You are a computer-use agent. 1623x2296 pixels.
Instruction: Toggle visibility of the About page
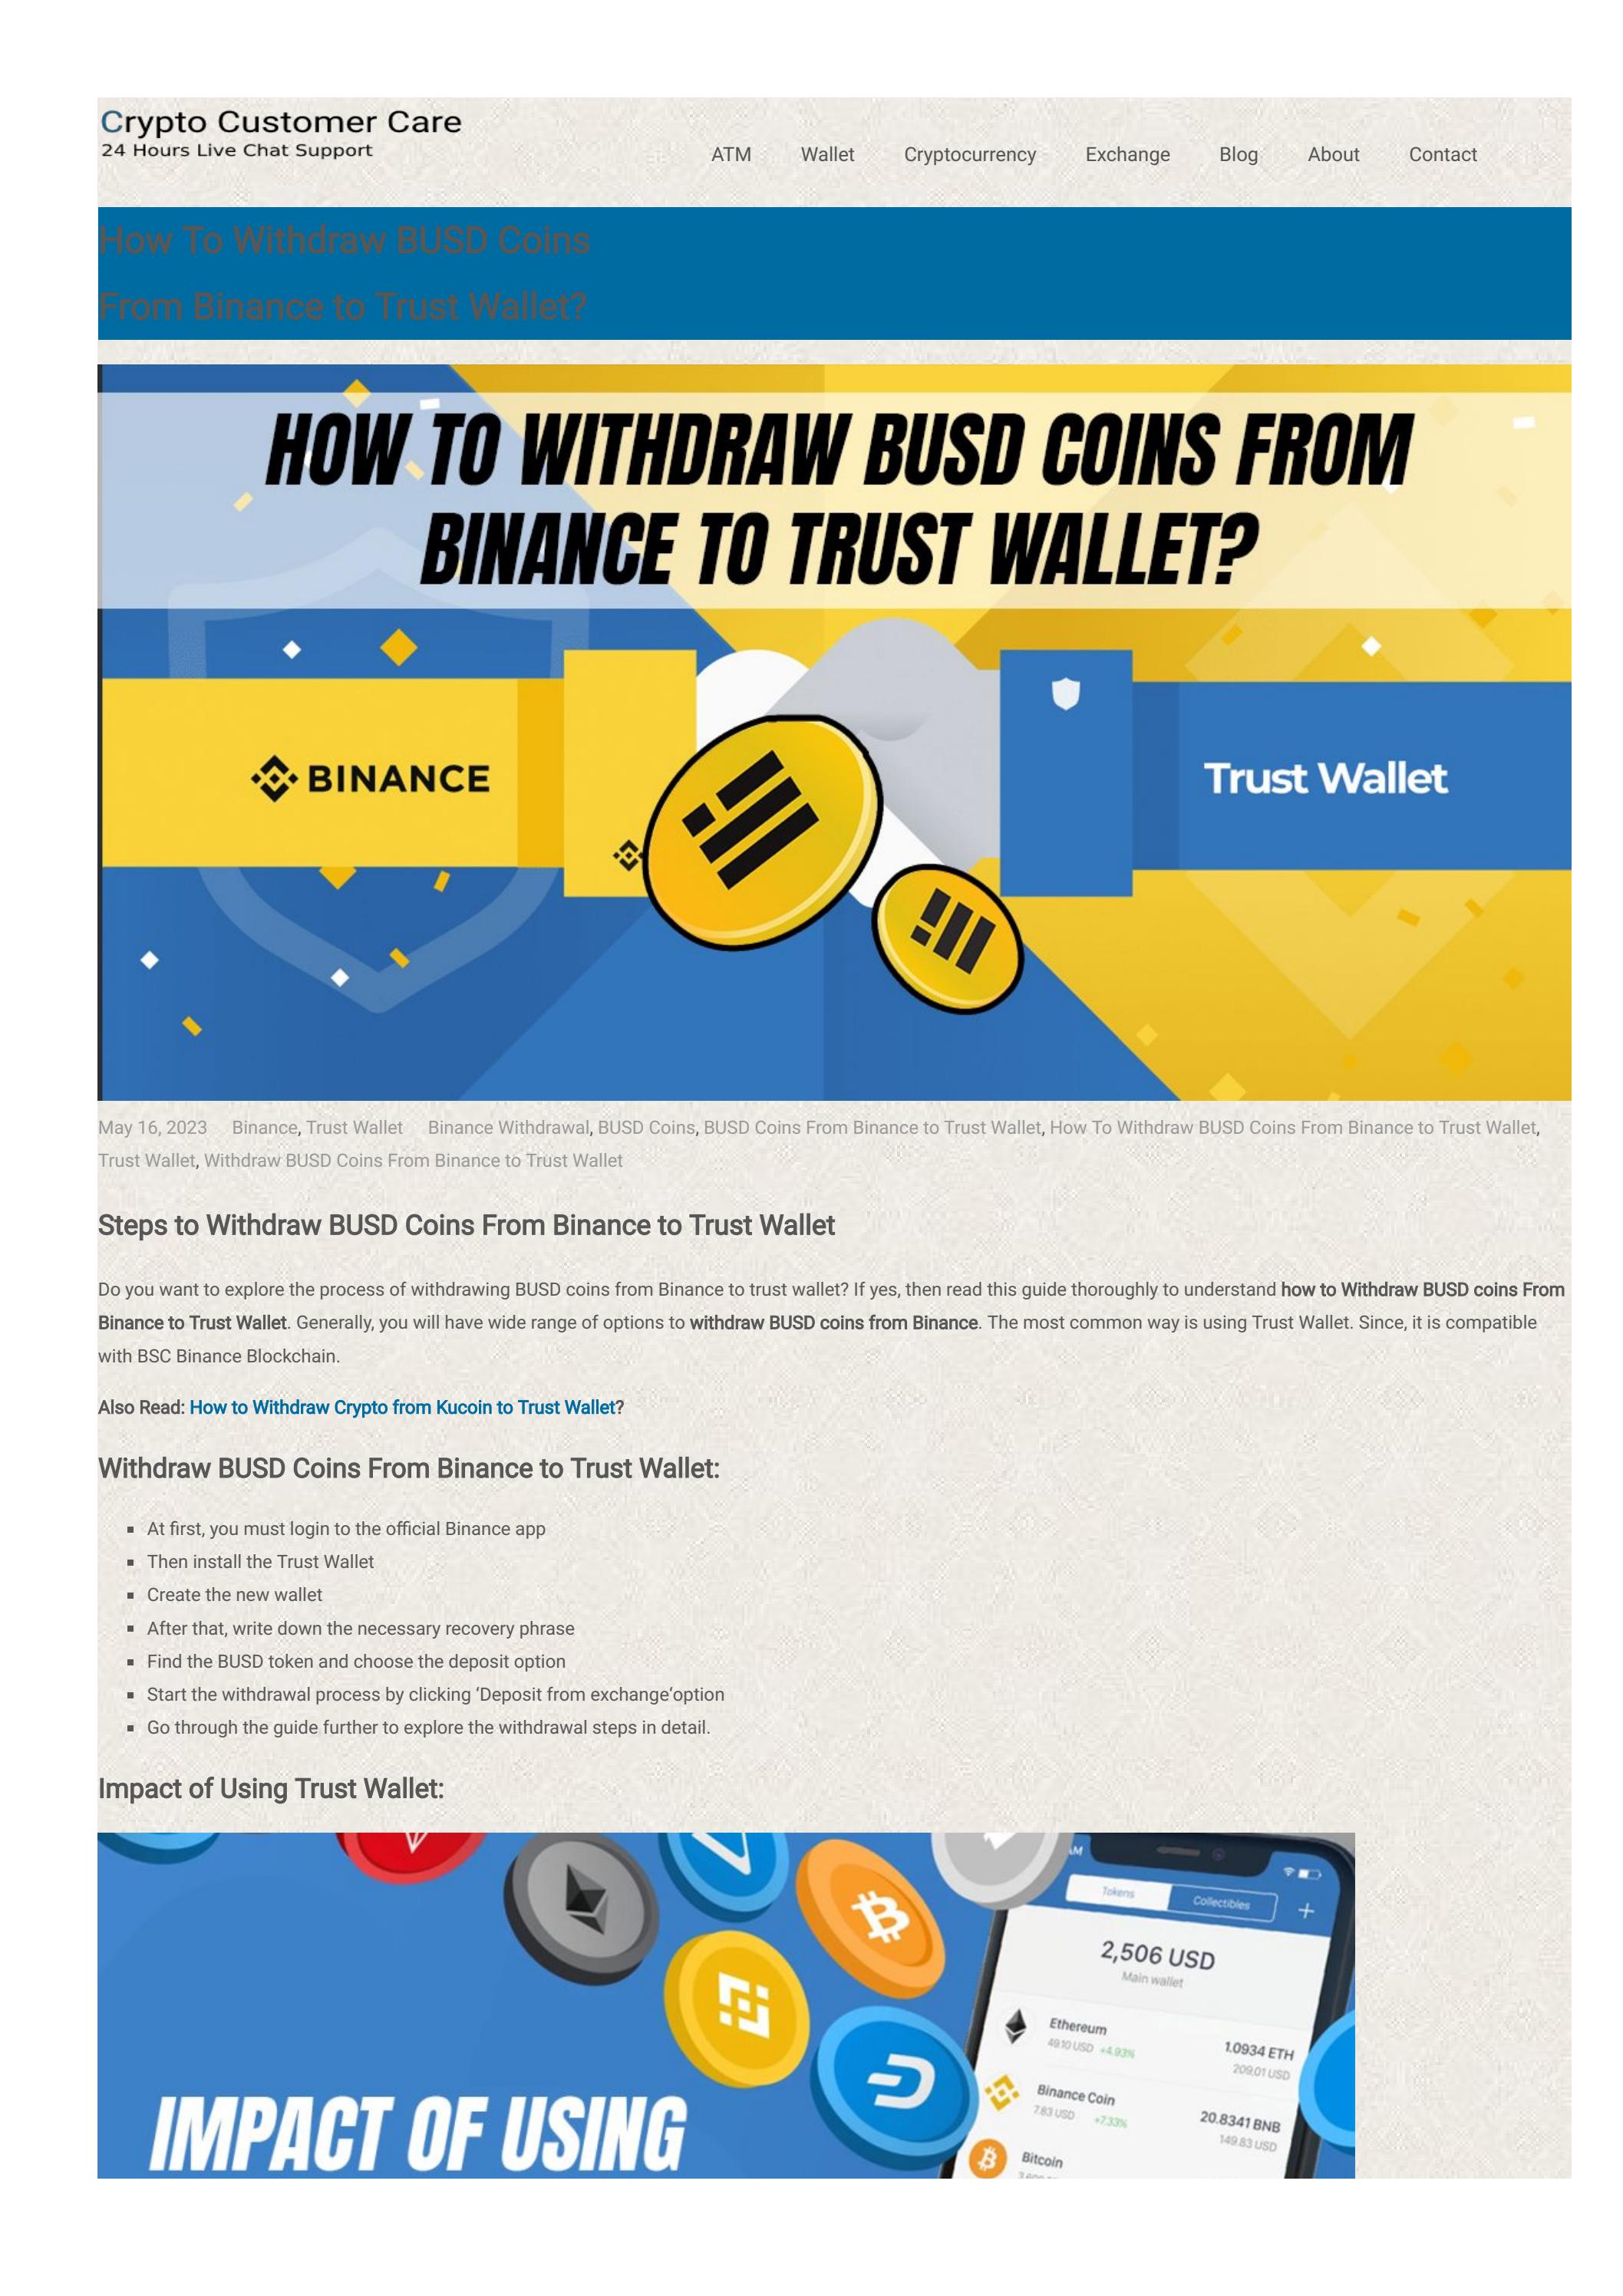coord(1331,154)
